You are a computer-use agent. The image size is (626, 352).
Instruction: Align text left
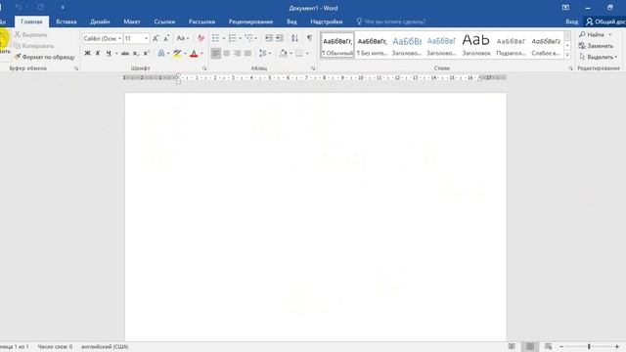click(215, 53)
